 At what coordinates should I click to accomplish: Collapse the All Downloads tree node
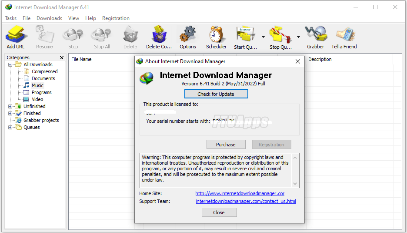10,64
